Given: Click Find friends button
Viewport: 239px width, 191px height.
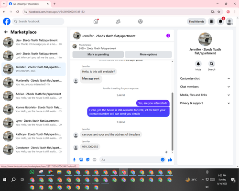Looking at the screenshot, I should (x=196, y=21).
